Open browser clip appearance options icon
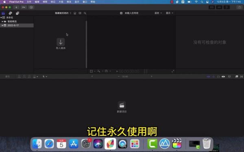Viewport: 244px width, 152px height. (x=80, y=13)
